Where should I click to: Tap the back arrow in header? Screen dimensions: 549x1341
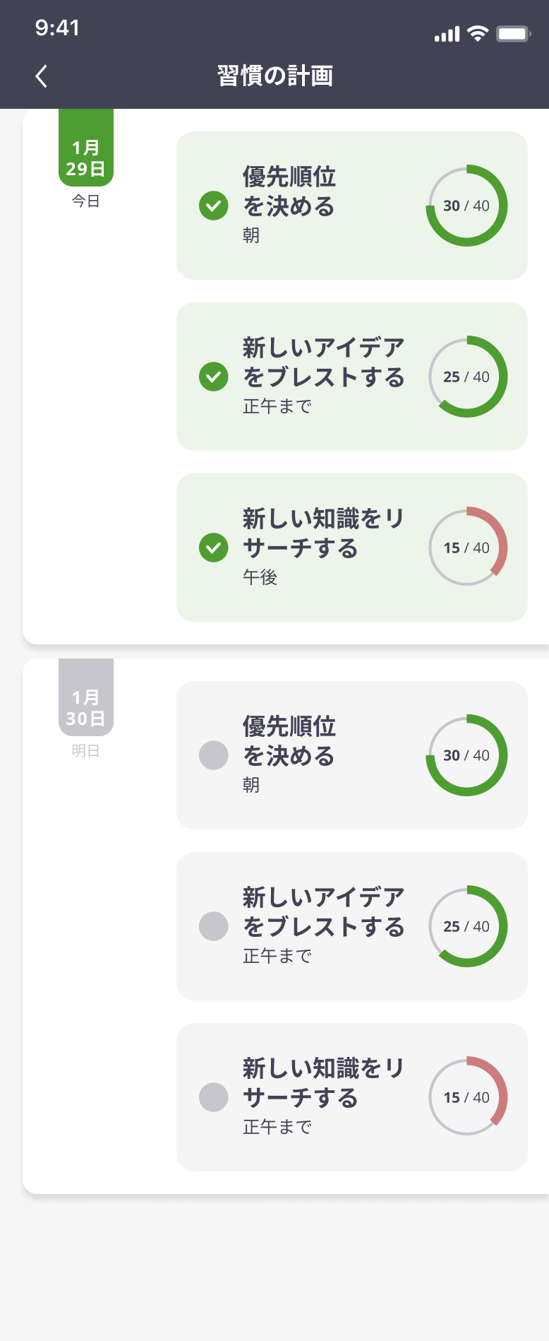click(x=42, y=76)
